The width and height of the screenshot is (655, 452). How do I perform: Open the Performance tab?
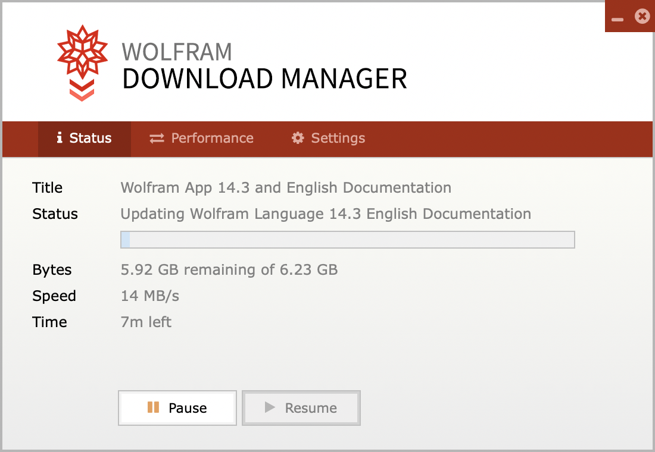coord(201,138)
